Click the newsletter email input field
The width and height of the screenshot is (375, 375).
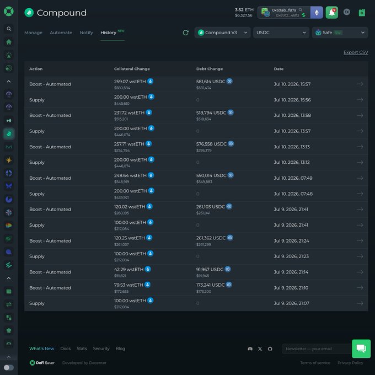(317, 349)
